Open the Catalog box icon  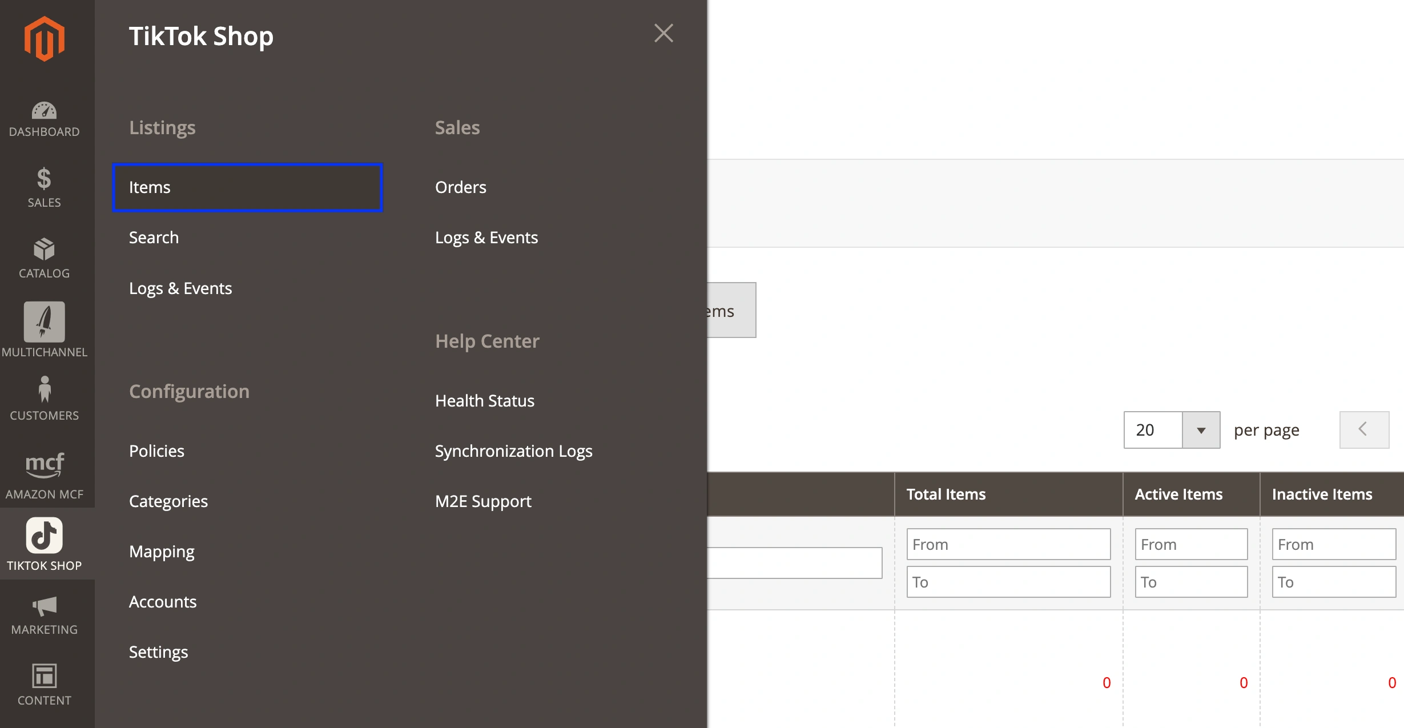pyautogui.click(x=45, y=259)
